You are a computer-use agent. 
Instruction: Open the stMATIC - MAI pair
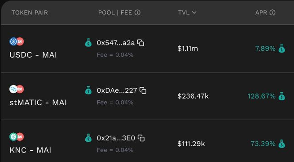[x=38, y=103]
